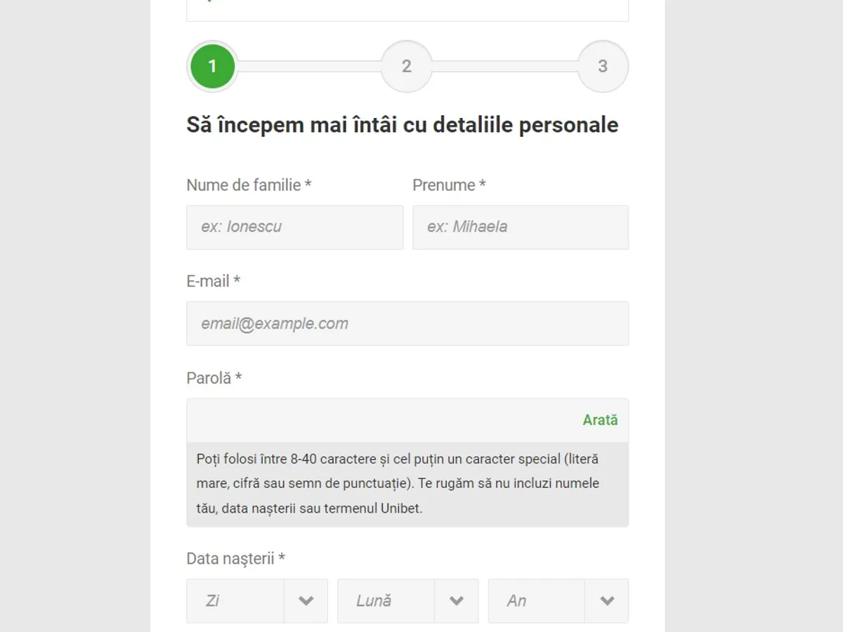Click the E-mail input field
The image size is (843, 632).
point(407,324)
